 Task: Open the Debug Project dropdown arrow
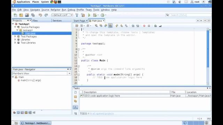(x=98, y=15)
